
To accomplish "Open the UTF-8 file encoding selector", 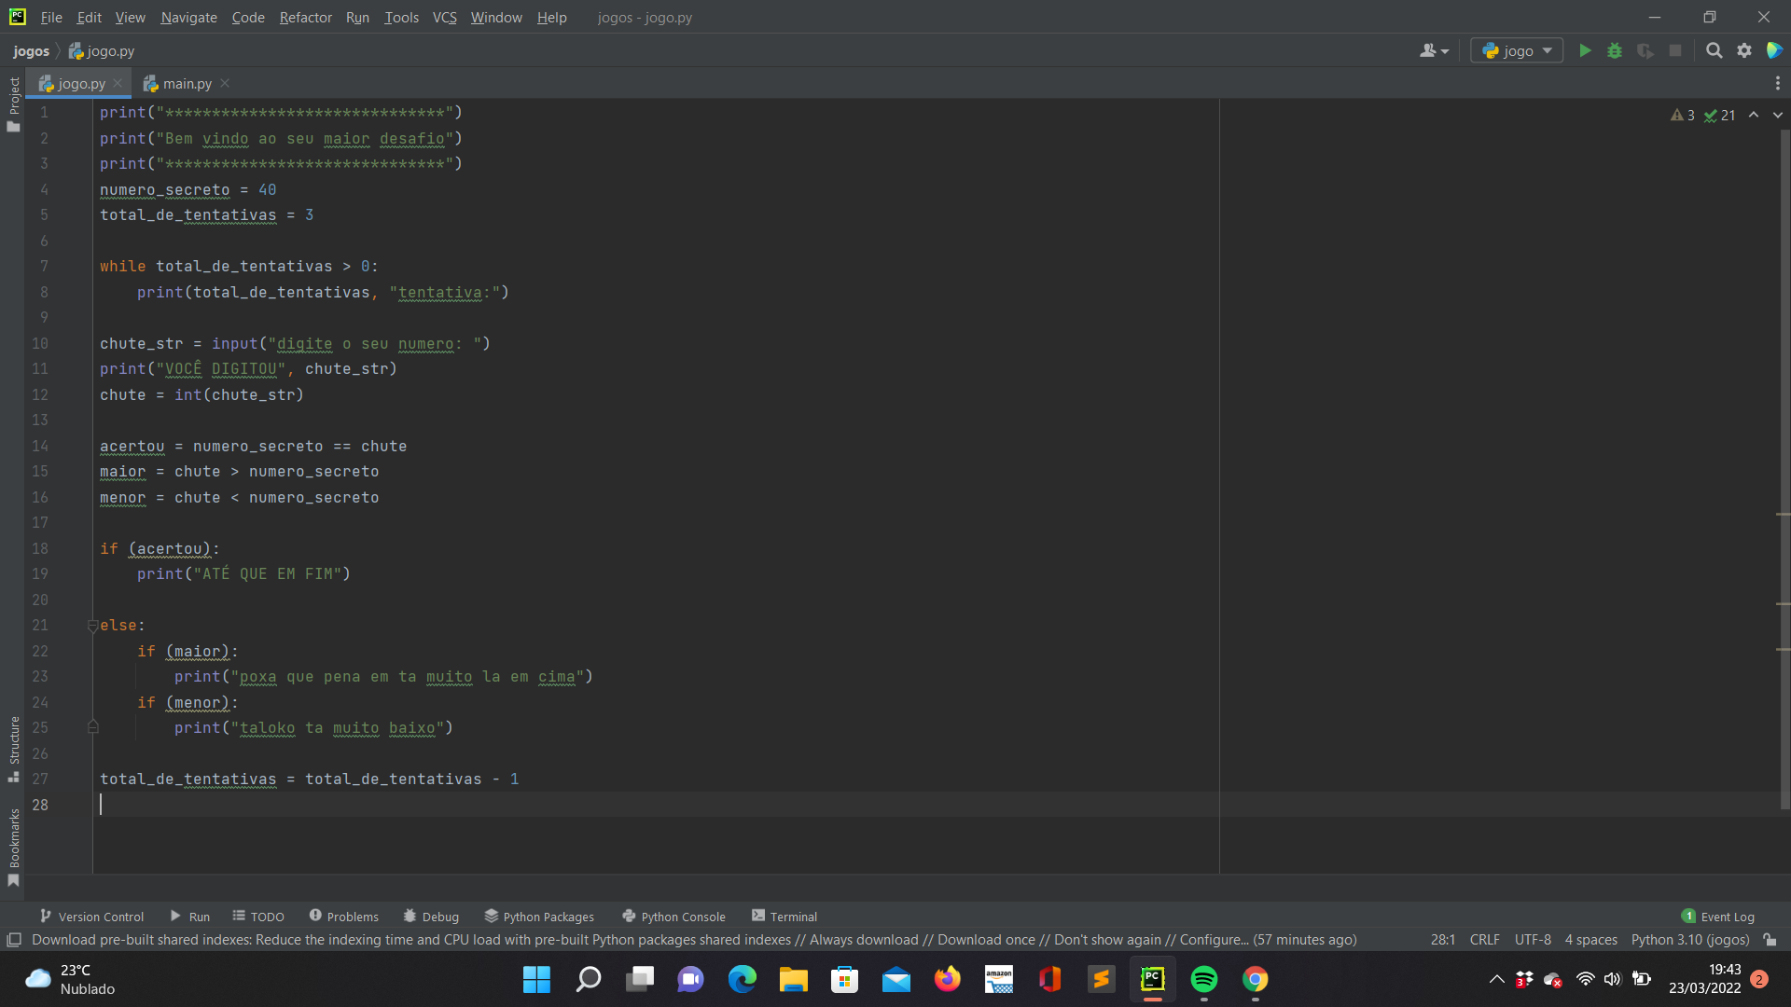I will (1533, 940).
